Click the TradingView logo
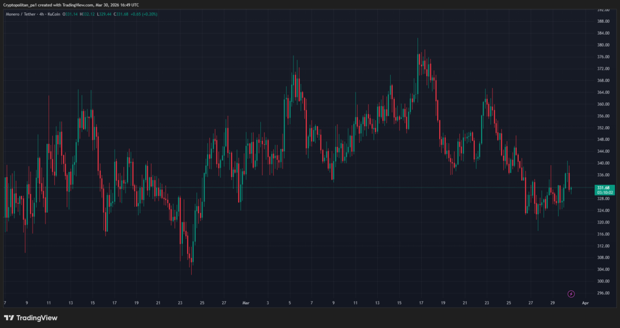Viewport: 620px width, 328px height. (x=31, y=317)
